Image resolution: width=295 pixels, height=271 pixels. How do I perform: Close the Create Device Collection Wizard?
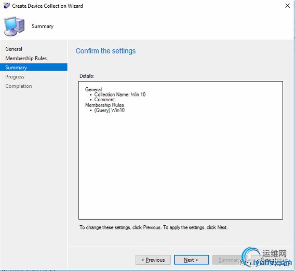(x=287, y=6)
